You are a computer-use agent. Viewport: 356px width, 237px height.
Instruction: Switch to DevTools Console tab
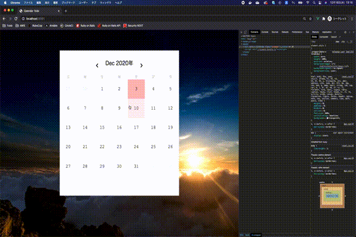[265, 32]
